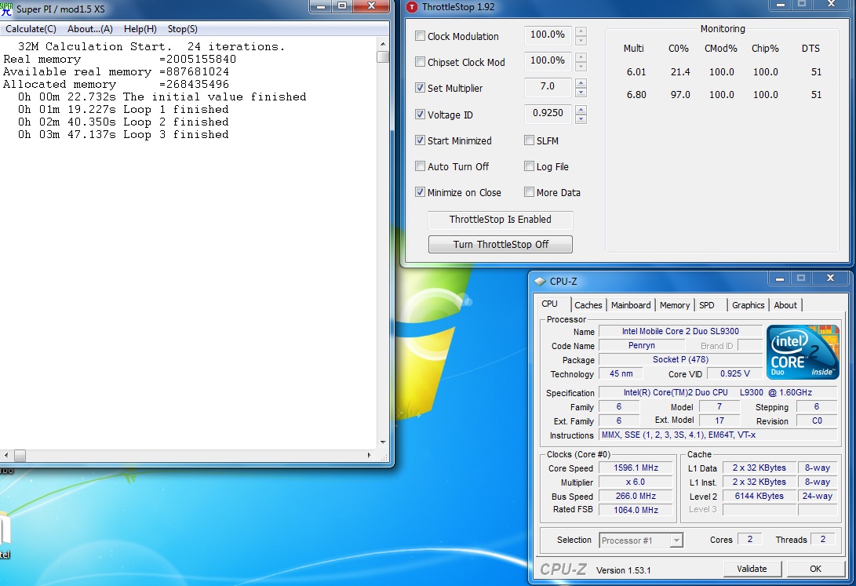Uncheck the Voltage ID checkbox
This screenshot has width=856, height=586.
[420, 114]
